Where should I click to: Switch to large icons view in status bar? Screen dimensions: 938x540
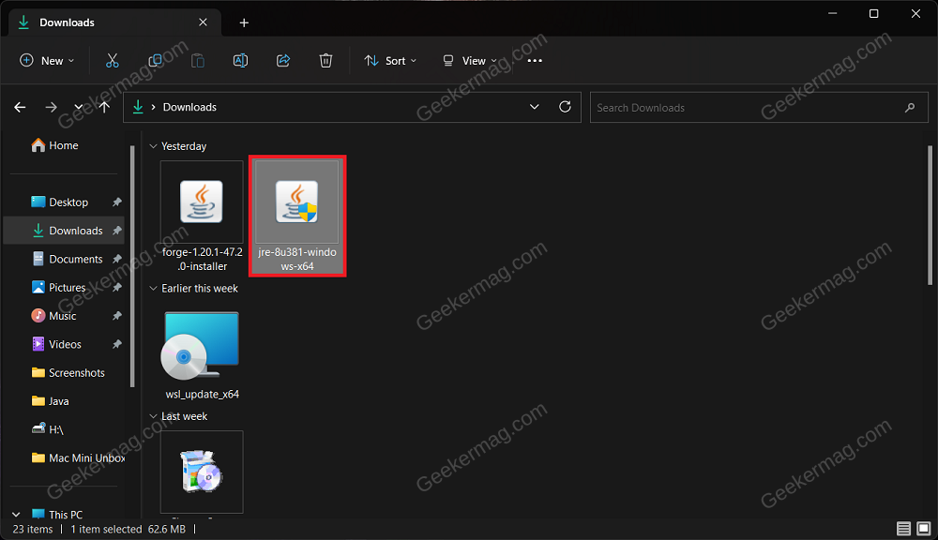(x=924, y=529)
